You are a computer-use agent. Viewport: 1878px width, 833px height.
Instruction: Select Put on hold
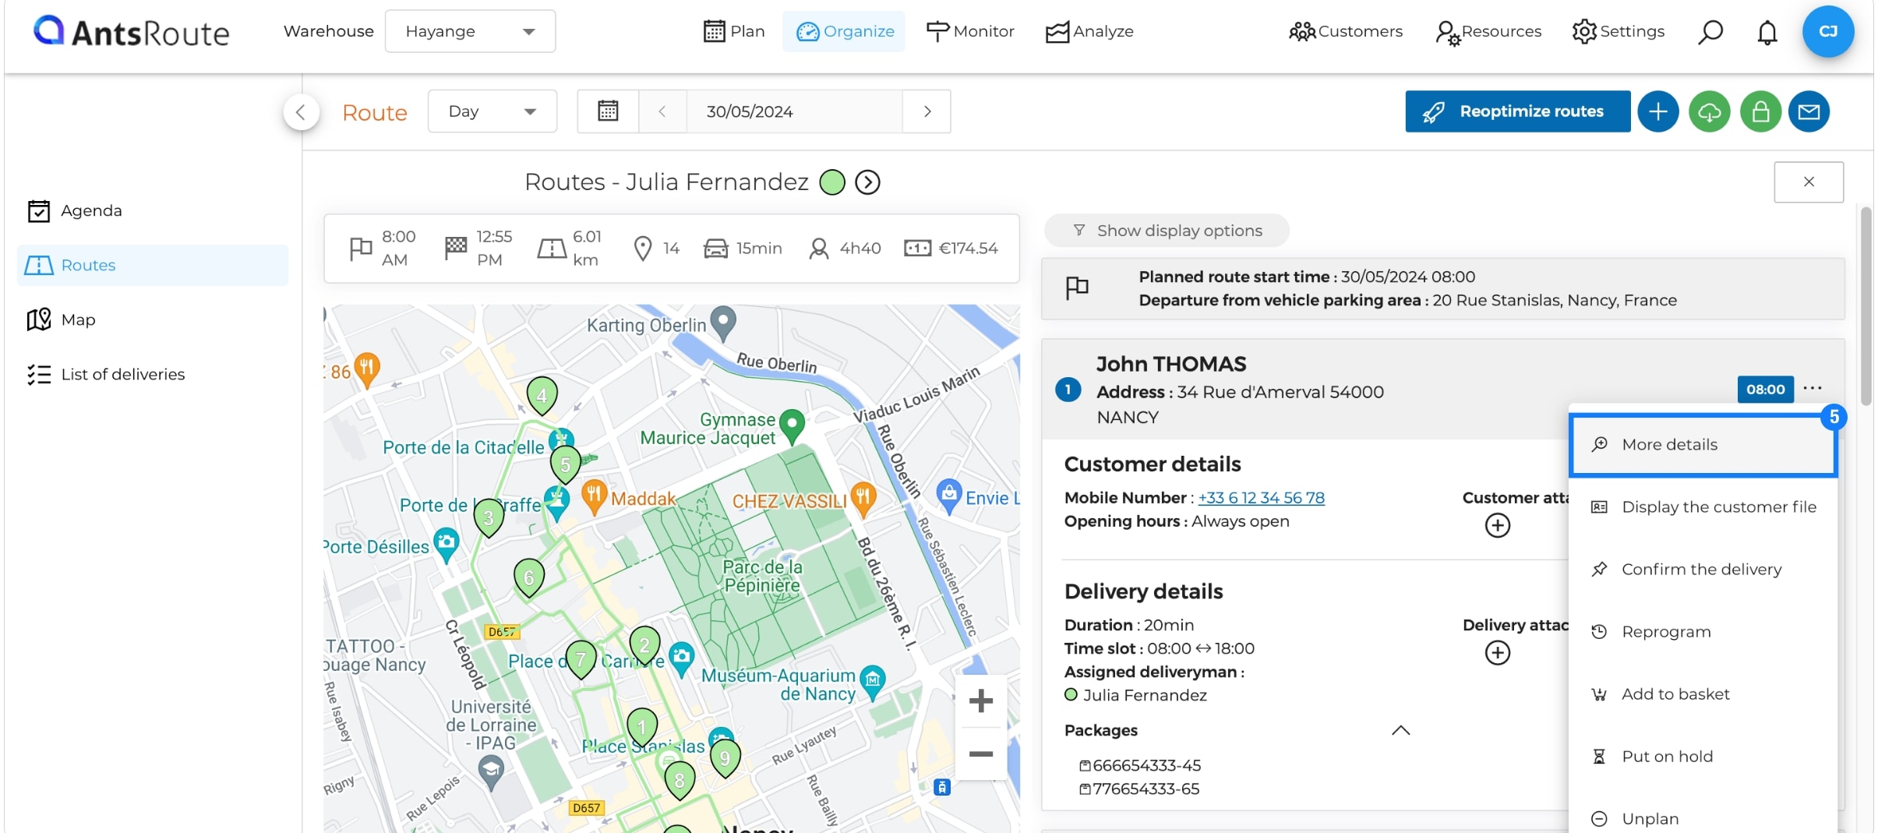(x=1703, y=756)
